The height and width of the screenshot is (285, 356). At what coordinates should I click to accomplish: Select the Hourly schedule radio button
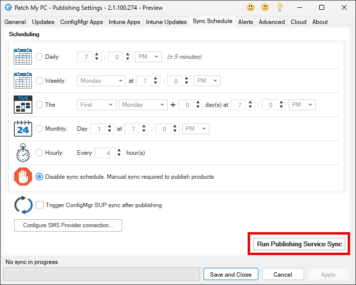point(39,153)
